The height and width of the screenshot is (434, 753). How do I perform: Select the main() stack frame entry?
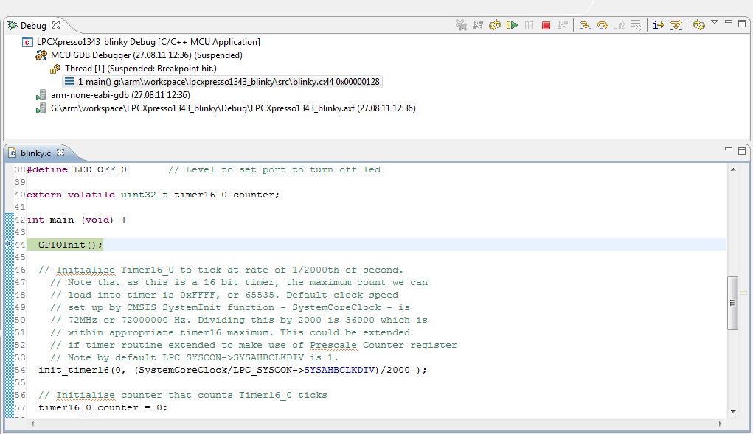pyautogui.click(x=229, y=82)
